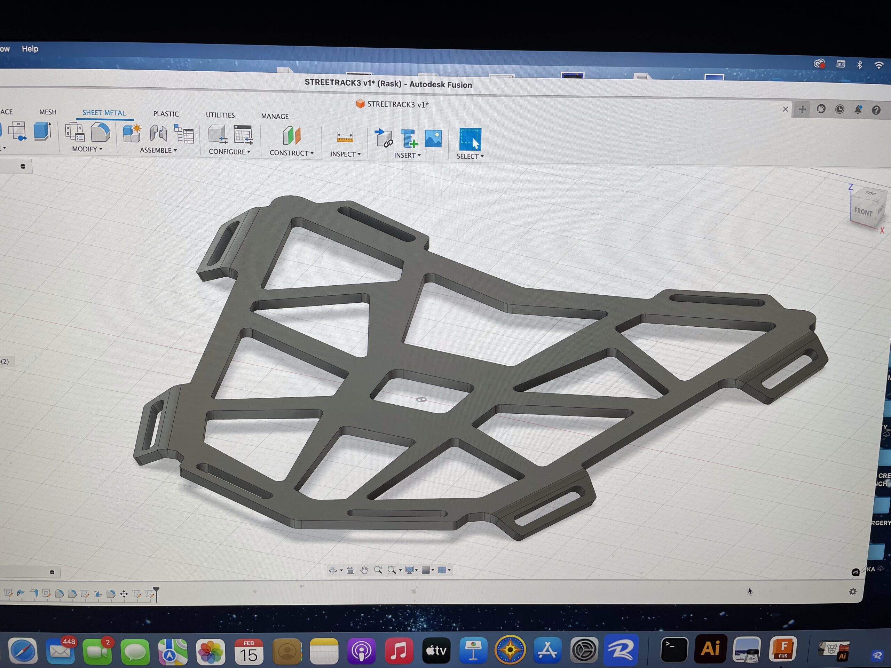The height and width of the screenshot is (668, 891).
Task: Select the Flat Pattern icon in toolbar
Action: [x=17, y=131]
